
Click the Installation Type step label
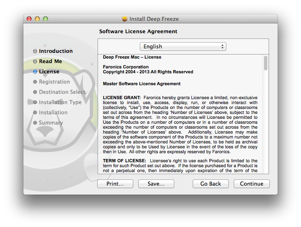60,102
